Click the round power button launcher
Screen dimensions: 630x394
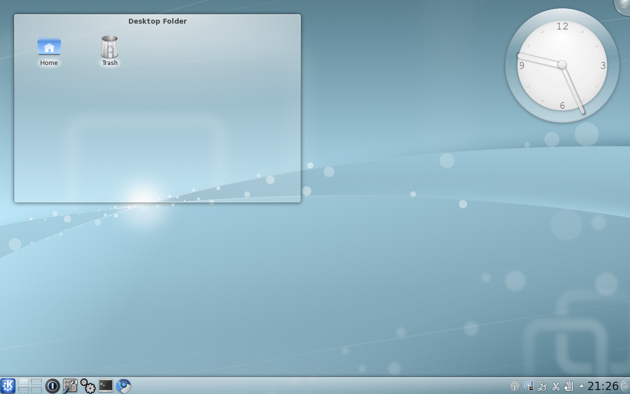pos(52,386)
